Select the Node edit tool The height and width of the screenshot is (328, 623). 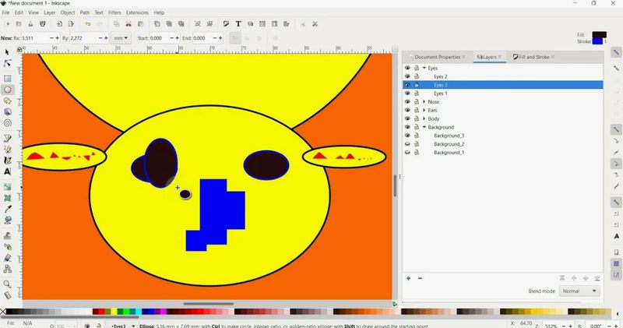(7, 63)
